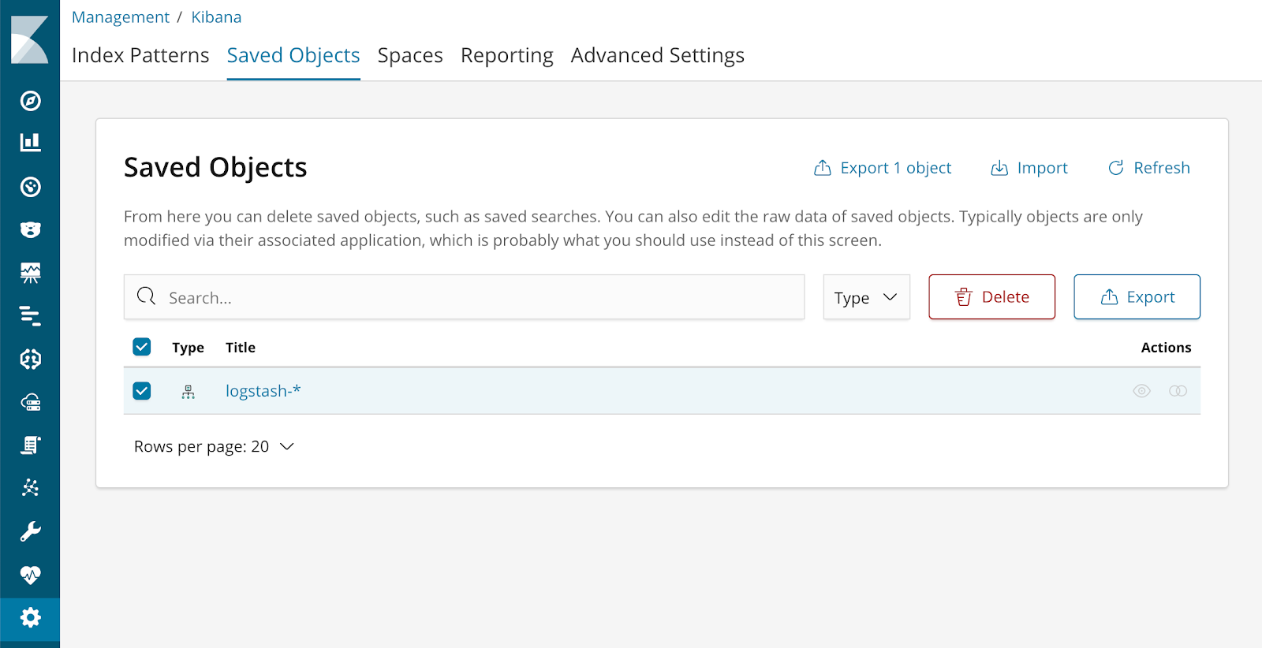Toggle the select-all checkbox in the table header
Screen dimensions: 1262x648
[x=142, y=347]
